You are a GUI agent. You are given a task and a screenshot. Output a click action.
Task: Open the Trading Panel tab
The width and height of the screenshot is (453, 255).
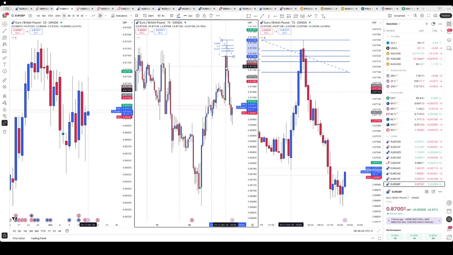pyautogui.click(x=38, y=238)
